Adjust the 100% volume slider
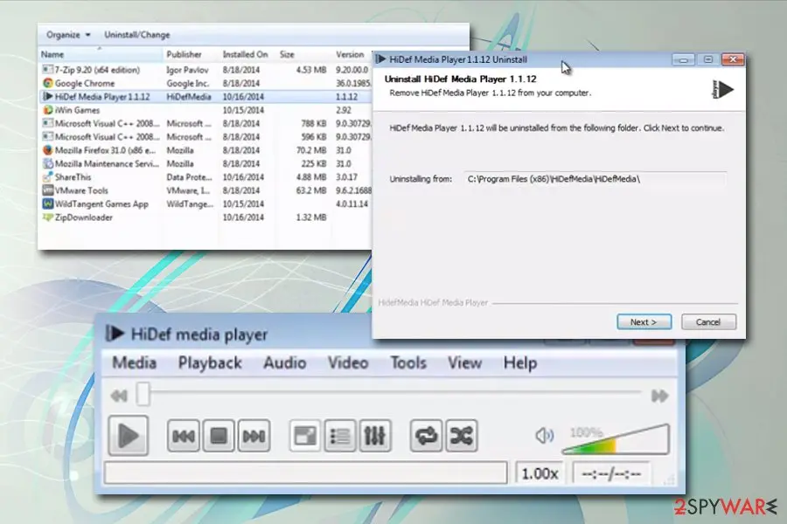Screen dimensions: 787x524 coord(616,440)
